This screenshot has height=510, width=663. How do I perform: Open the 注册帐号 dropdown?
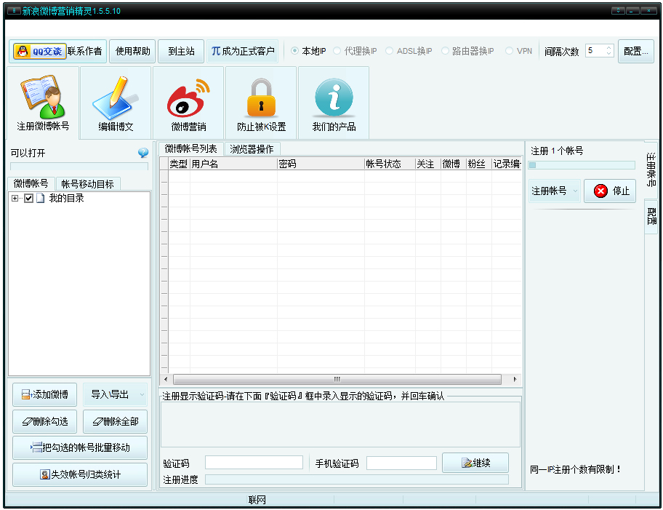tap(574, 191)
